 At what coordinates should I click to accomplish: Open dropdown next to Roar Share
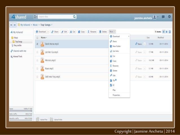[x=145, y=68]
